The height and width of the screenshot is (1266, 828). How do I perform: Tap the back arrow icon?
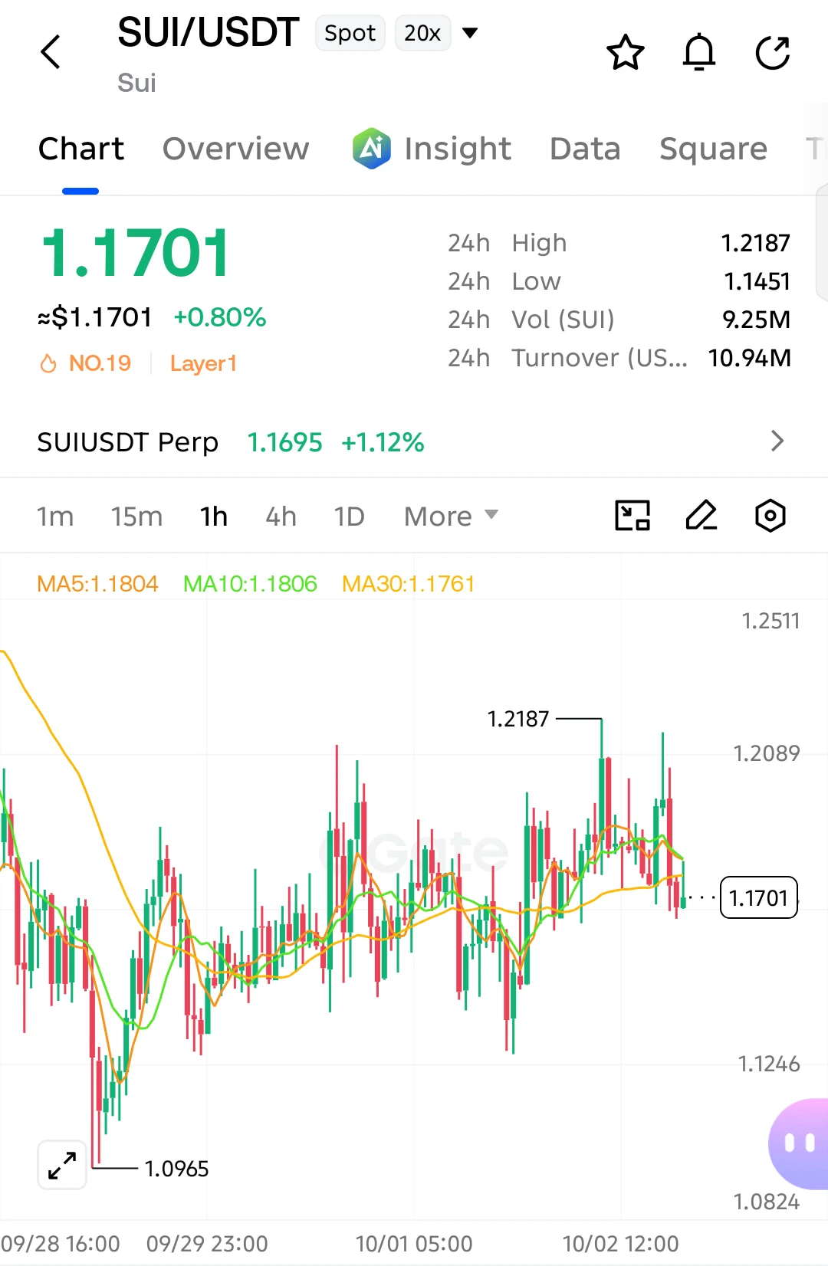coord(51,52)
